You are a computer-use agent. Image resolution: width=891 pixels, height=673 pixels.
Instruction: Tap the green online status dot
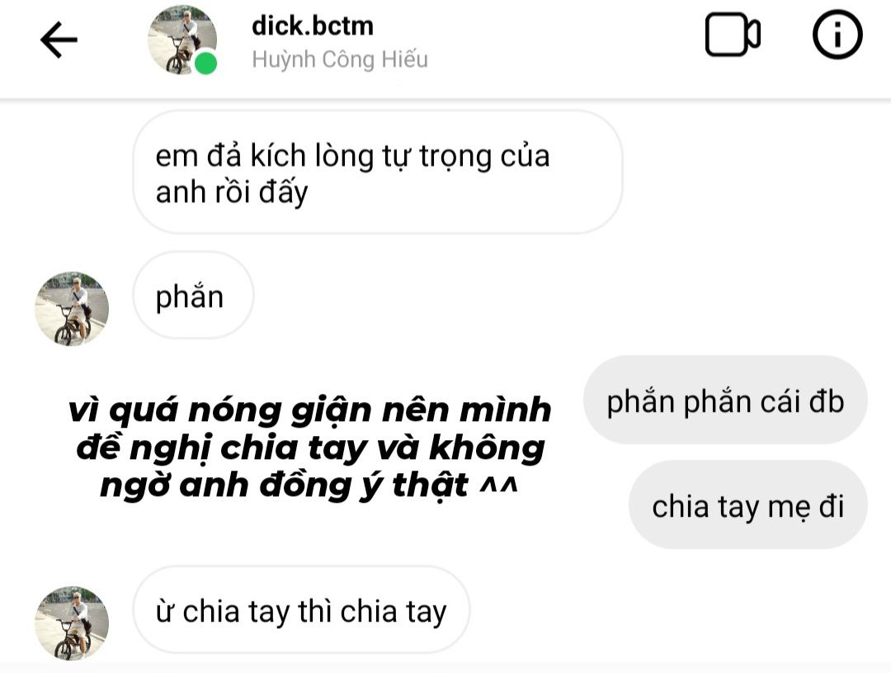[205, 63]
